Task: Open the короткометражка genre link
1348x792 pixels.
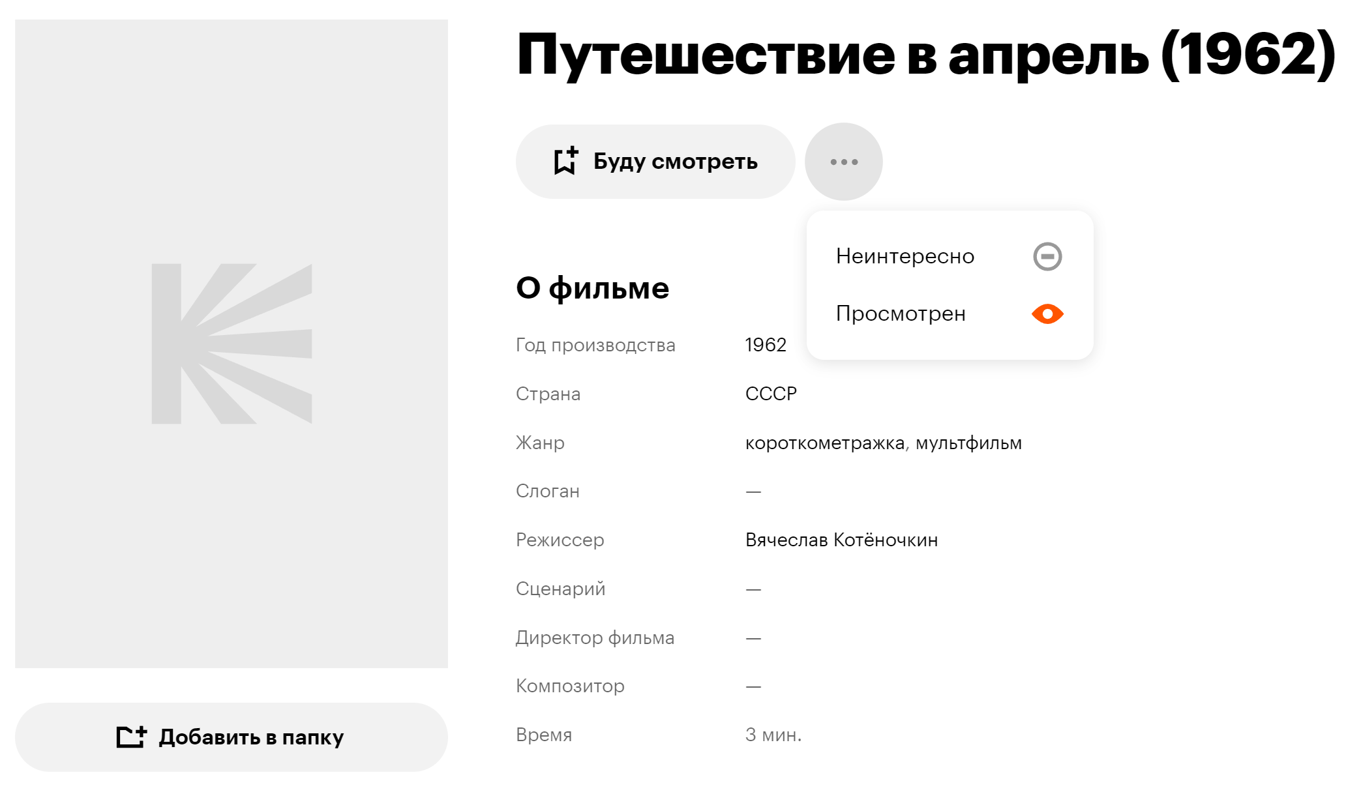Action: (x=824, y=443)
